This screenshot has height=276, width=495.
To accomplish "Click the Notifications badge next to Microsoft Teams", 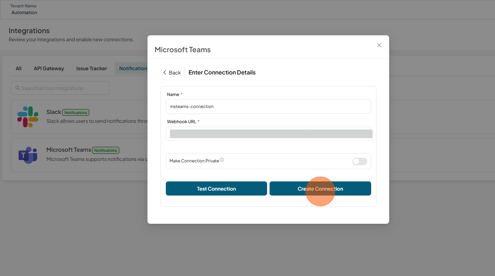I will pyautogui.click(x=106, y=150).
